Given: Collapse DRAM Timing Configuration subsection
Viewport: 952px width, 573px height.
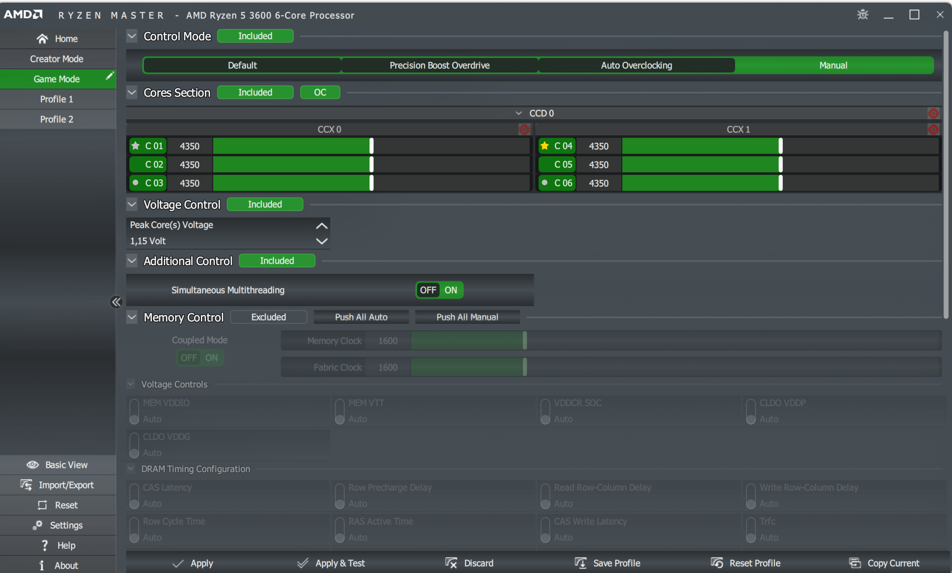Looking at the screenshot, I should pyautogui.click(x=130, y=469).
